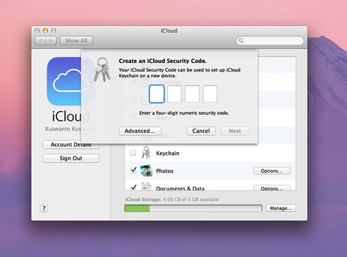Viewport: 347px width, 257px height.
Task: Select the third security code digit box
Action: coord(192,94)
